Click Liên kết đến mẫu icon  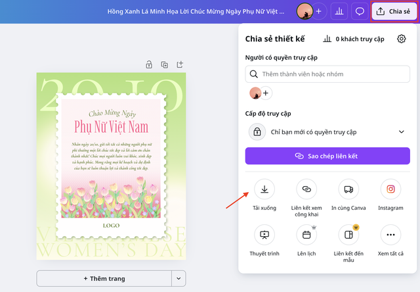(x=348, y=235)
